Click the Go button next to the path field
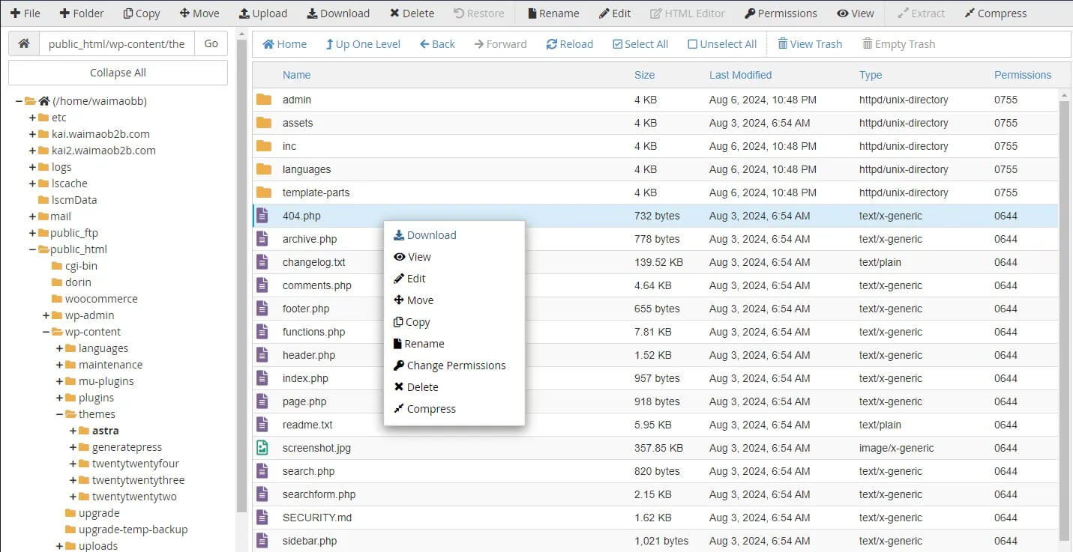Viewport: 1073px width, 552px height. click(211, 43)
